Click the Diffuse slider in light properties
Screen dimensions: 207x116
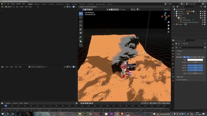[x=195, y=65]
